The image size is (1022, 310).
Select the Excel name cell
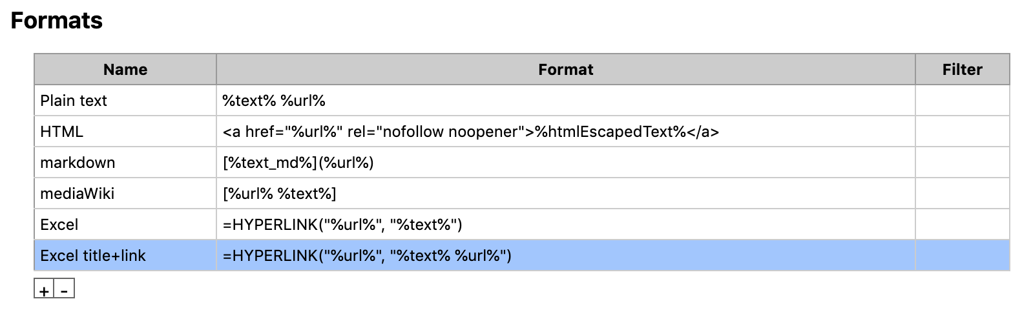pos(59,225)
